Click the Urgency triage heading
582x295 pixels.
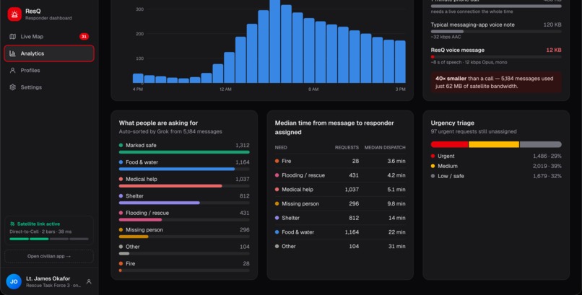pyautogui.click(x=453, y=123)
